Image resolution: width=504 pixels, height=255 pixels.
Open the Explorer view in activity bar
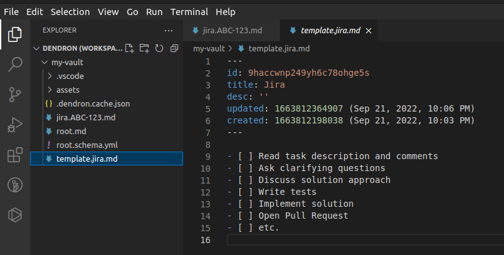tap(15, 34)
